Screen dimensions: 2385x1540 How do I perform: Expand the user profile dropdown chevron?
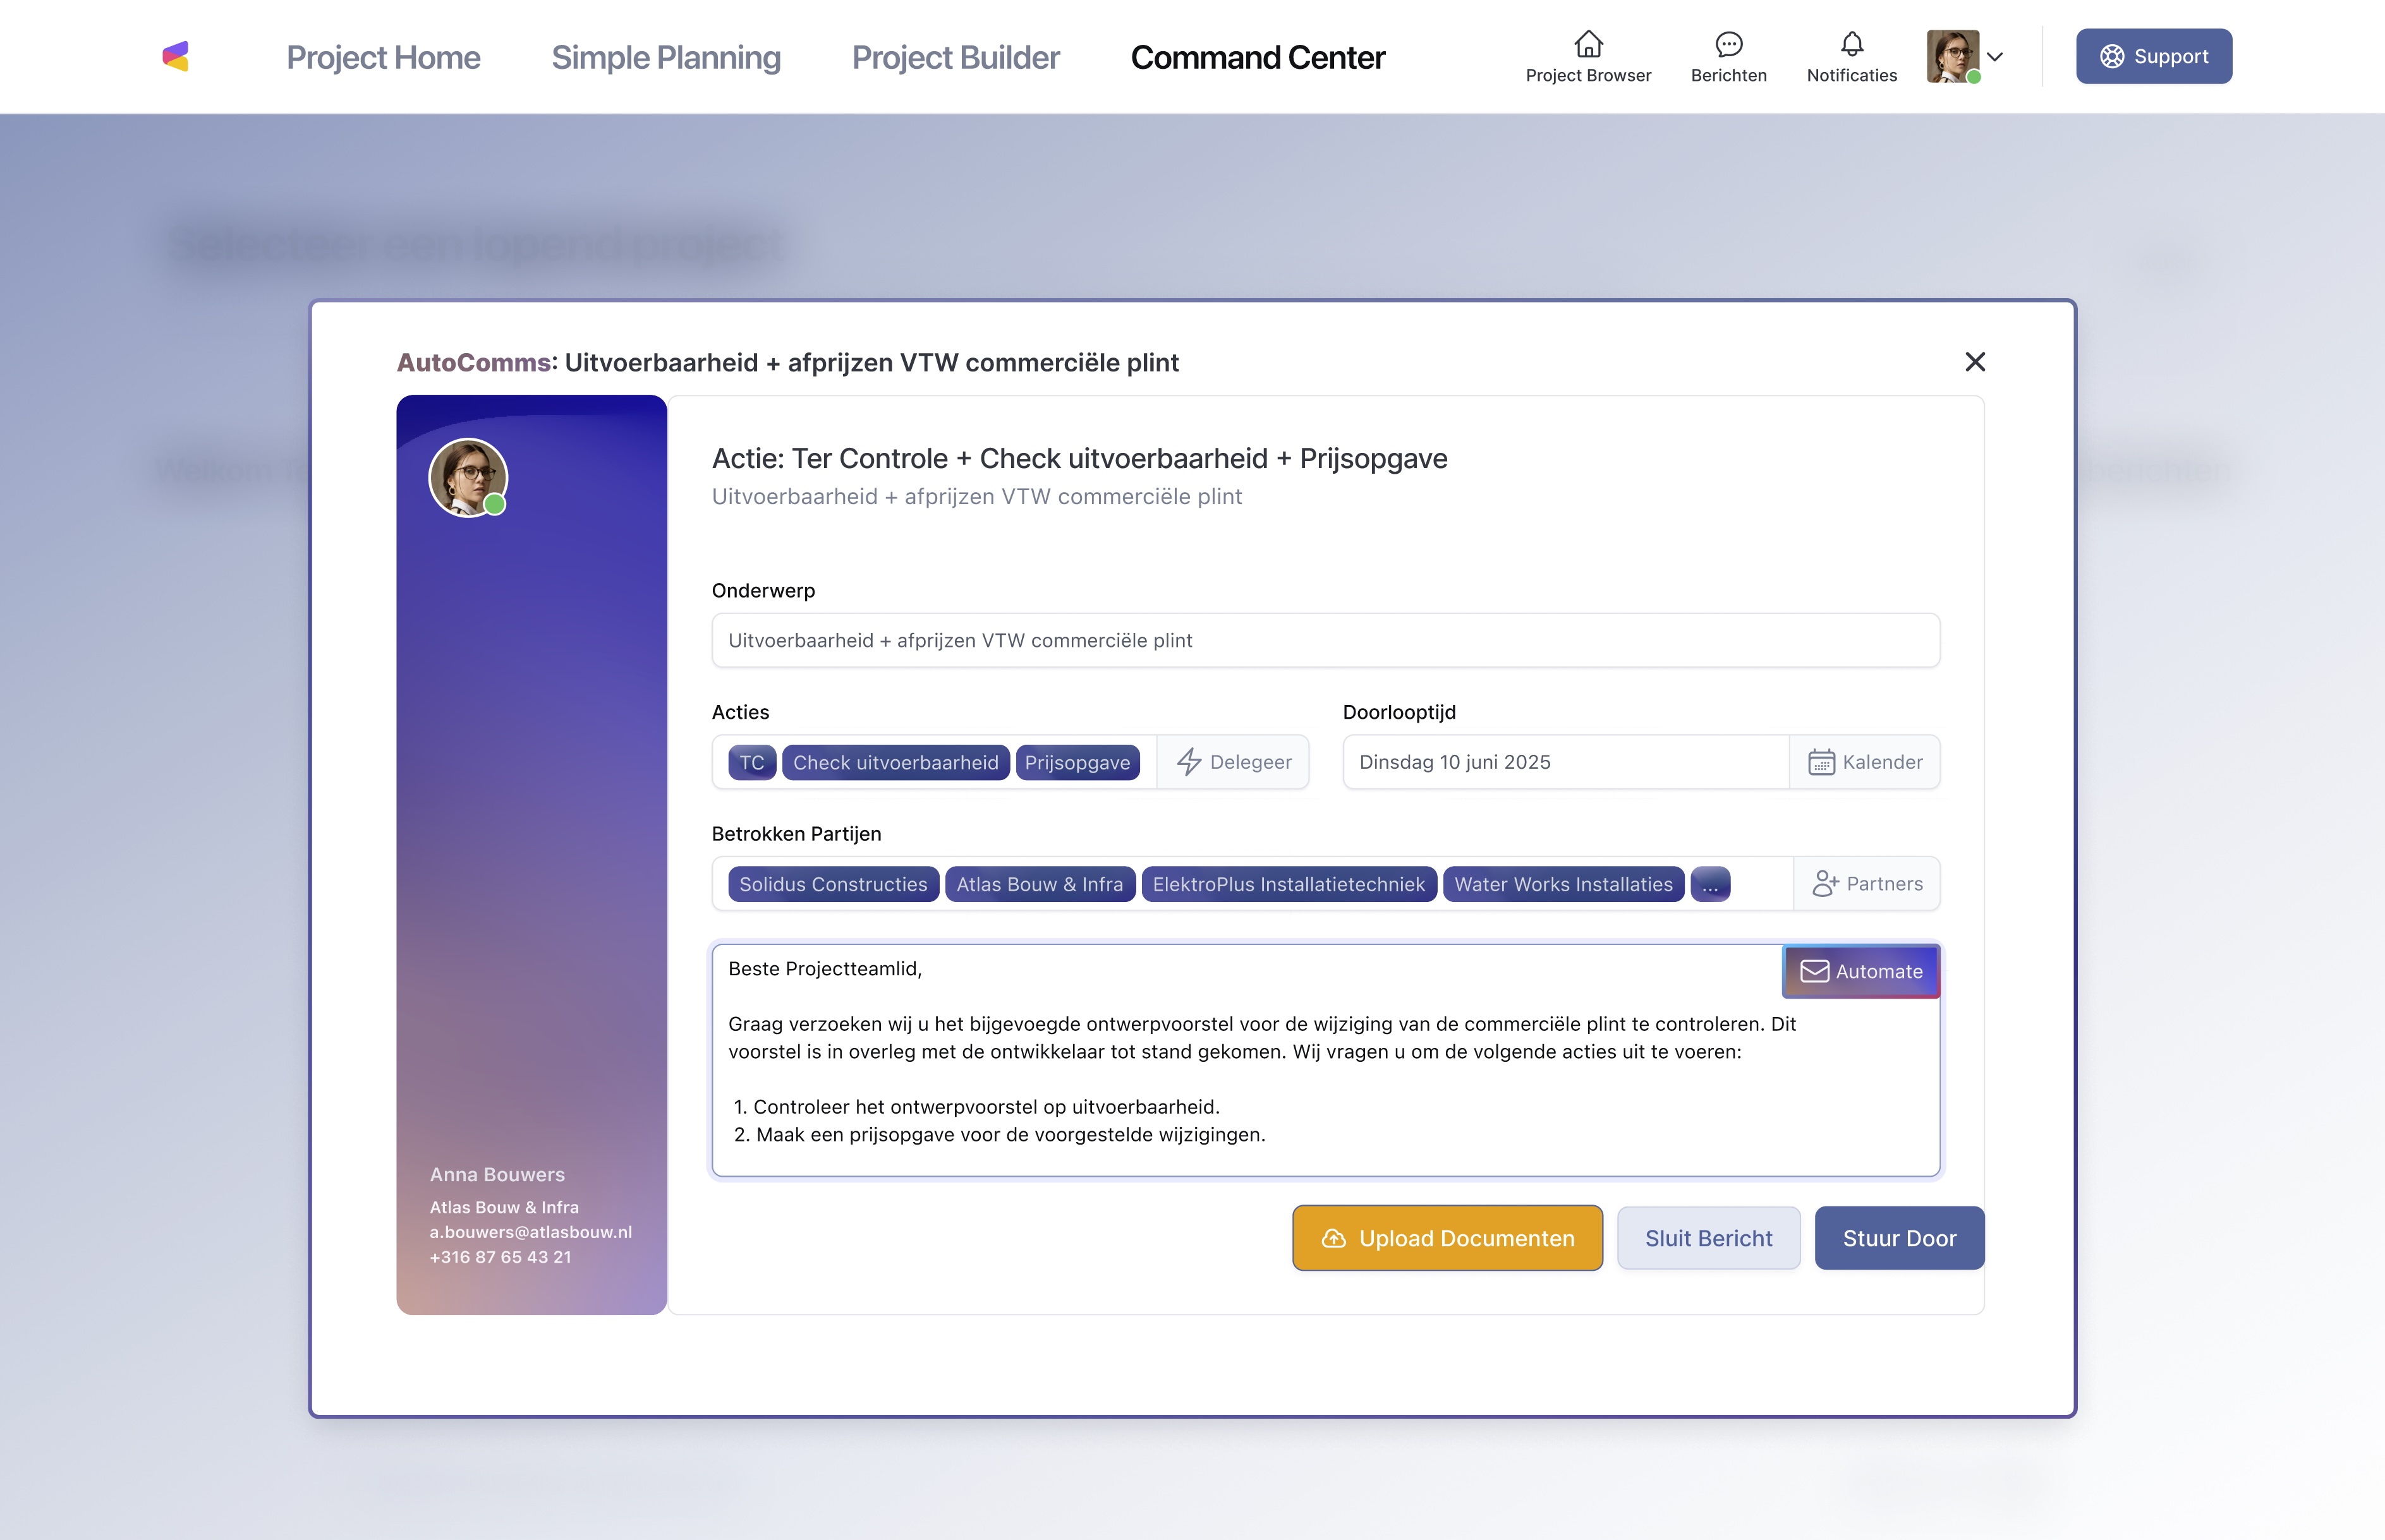(1995, 57)
